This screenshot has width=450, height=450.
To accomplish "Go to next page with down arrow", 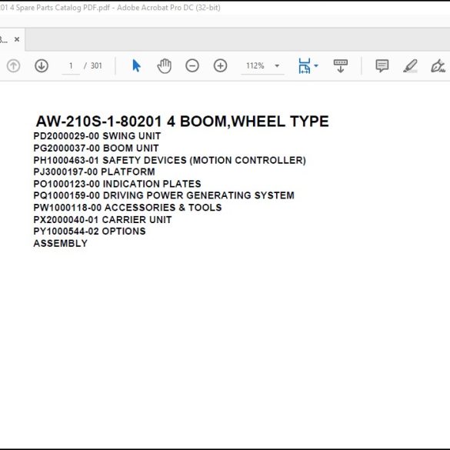I will (x=42, y=65).
